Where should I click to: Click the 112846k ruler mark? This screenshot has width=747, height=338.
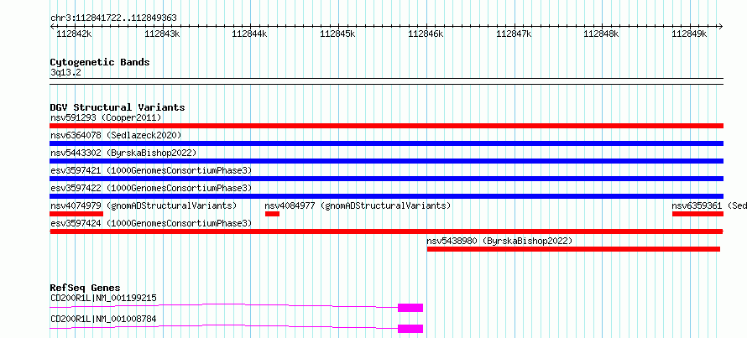(426, 34)
